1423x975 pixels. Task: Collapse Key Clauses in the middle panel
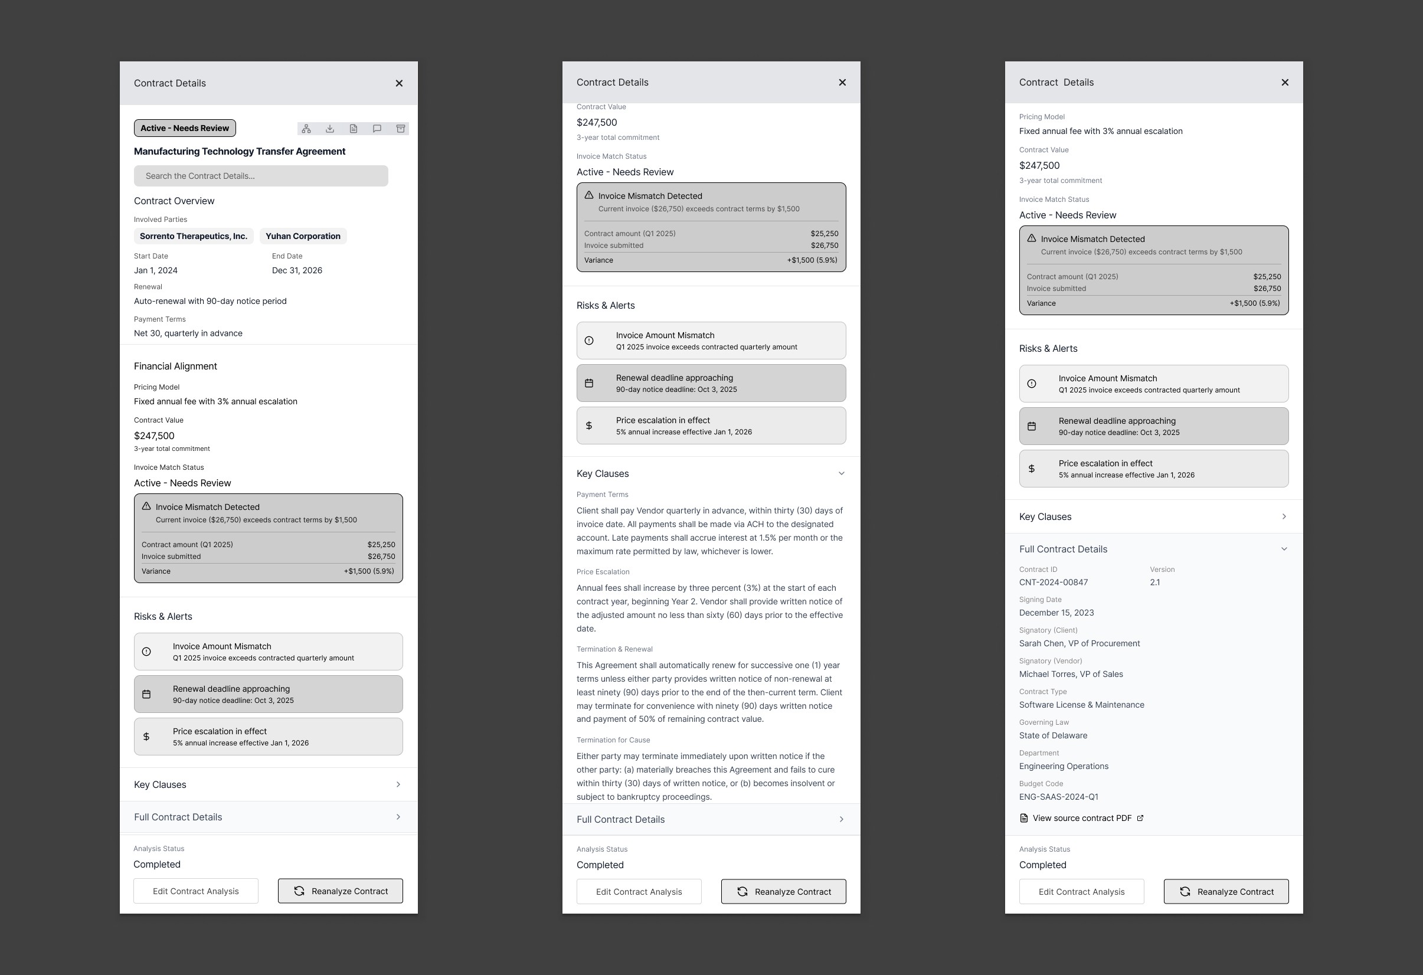point(841,473)
